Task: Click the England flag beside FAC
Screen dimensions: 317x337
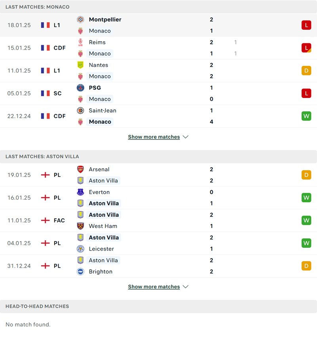Action: click(x=45, y=220)
